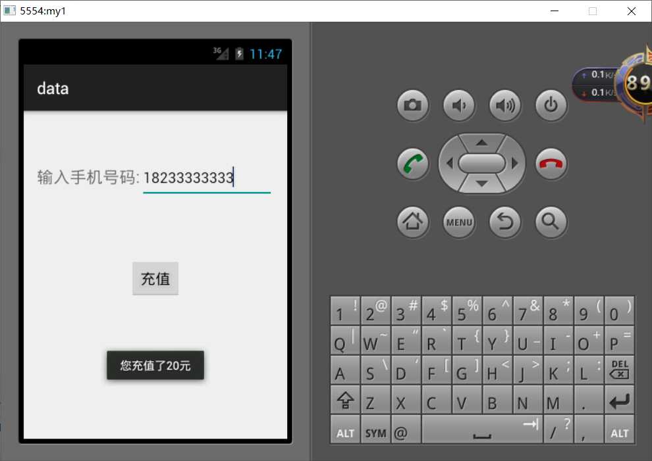Image resolution: width=652 pixels, height=461 pixels.
Task: Click the 11:47 clock in status bar
Action: pos(265,54)
